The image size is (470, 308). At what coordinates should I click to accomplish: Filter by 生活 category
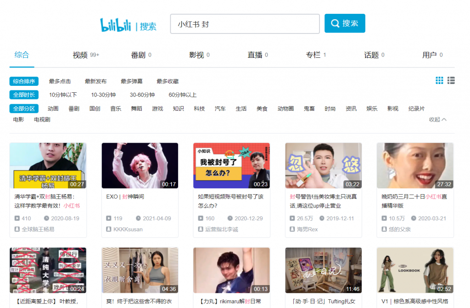pyautogui.click(x=241, y=109)
